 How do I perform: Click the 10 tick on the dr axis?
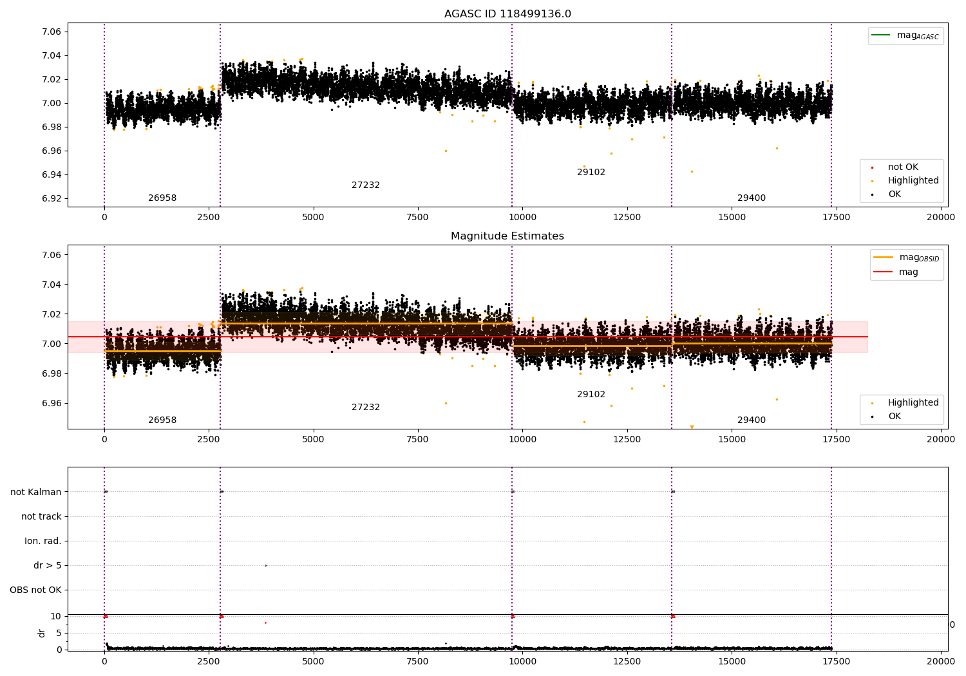[x=57, y=617]
